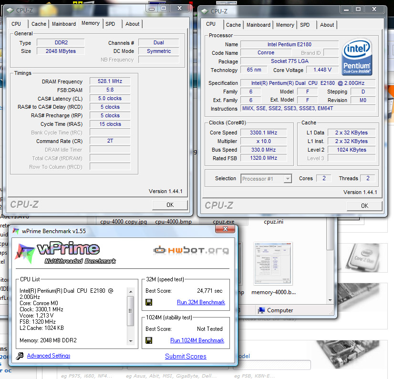Click the 32M Best Score 24,771 sec
This screenshot has width=394, height=379.
coord(210,291)
